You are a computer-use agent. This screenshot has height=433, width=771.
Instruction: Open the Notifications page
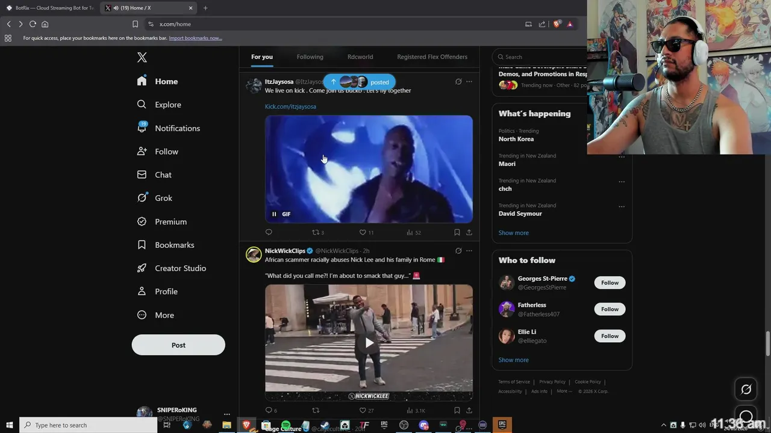coord(168,128)
